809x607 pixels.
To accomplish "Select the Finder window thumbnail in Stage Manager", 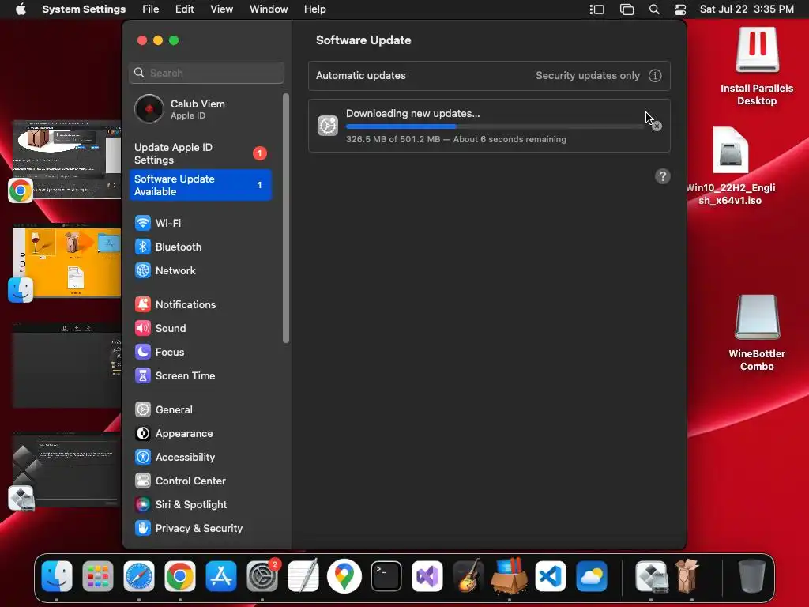I will tap(66, 261).
